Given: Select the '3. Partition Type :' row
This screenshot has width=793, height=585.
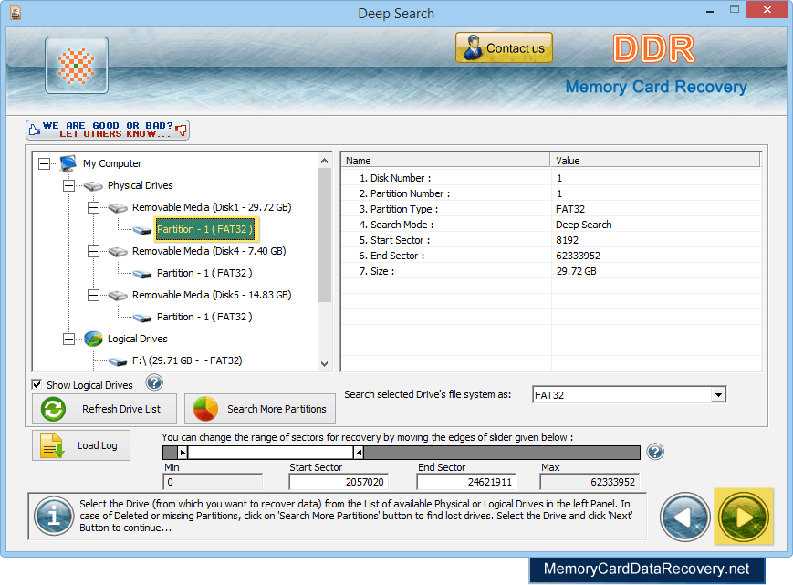Looking at the screenshot, I should click(x=551, y=209).
